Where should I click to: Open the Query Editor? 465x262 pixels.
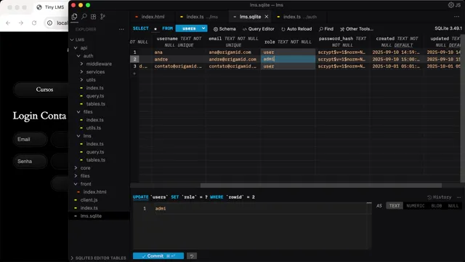[259, 29]
